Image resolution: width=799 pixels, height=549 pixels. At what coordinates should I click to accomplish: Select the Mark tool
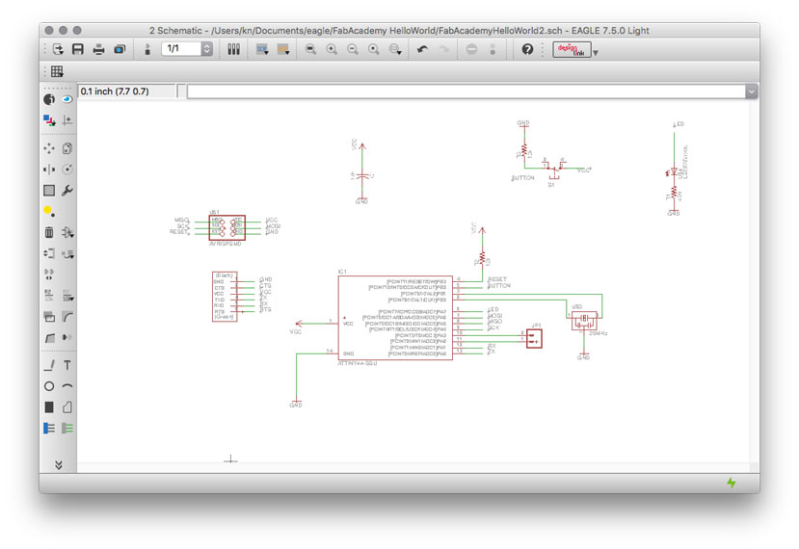[67, 120]
